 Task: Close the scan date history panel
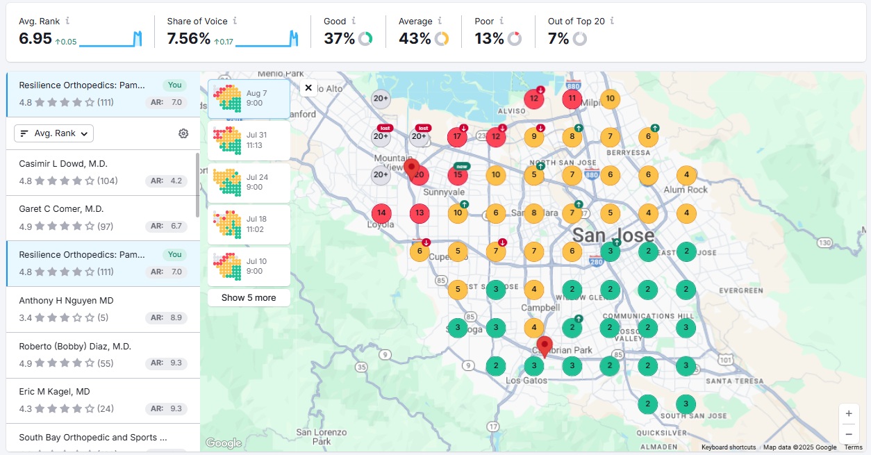coord(308,88)
